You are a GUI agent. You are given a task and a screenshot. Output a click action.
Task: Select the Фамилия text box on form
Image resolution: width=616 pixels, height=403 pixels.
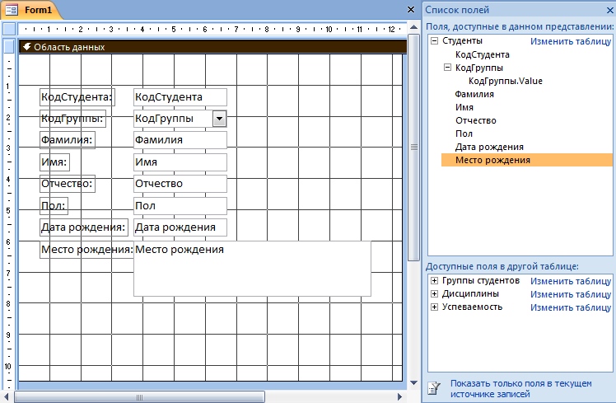[180, 140]
